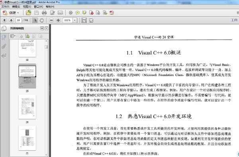Click the green arrow page icon in thumbnails toolbar

click(x=27, y=36)
